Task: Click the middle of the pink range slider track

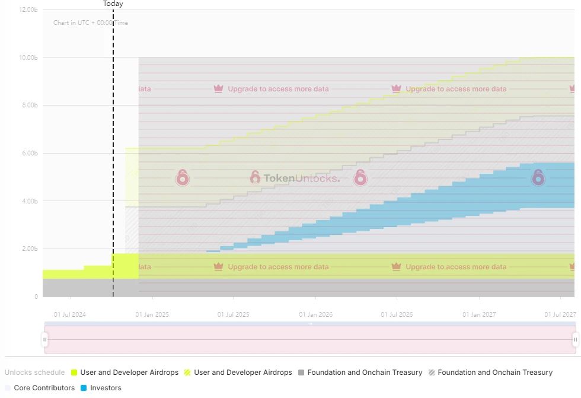Action: point(310,340)
